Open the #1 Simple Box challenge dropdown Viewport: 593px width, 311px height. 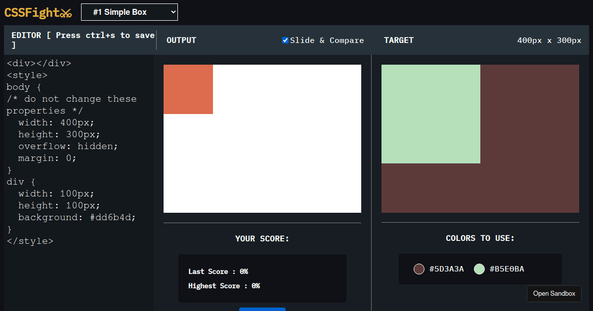point(129,12)
